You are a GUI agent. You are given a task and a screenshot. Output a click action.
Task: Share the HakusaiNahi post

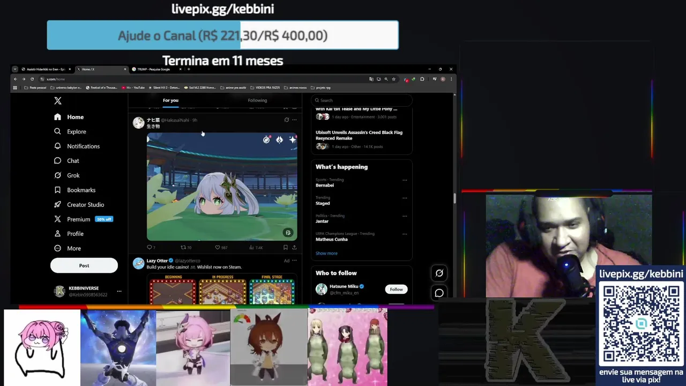click(294, 247)
